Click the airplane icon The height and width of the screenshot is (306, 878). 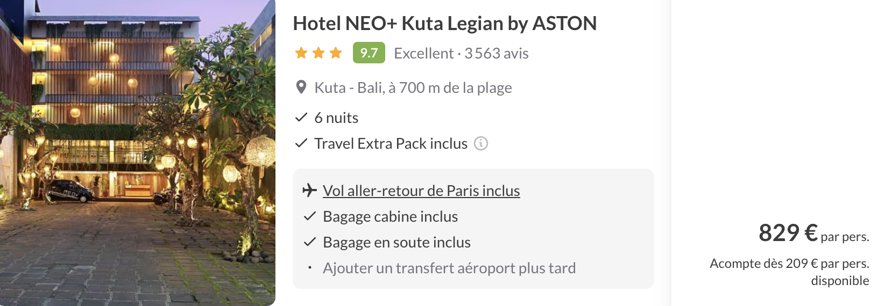309,191
